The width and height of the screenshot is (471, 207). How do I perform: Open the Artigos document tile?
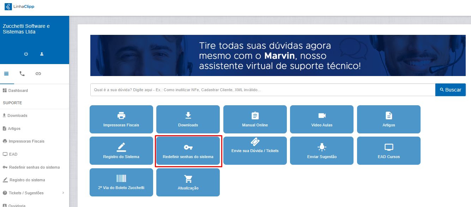tap(388, 119)
